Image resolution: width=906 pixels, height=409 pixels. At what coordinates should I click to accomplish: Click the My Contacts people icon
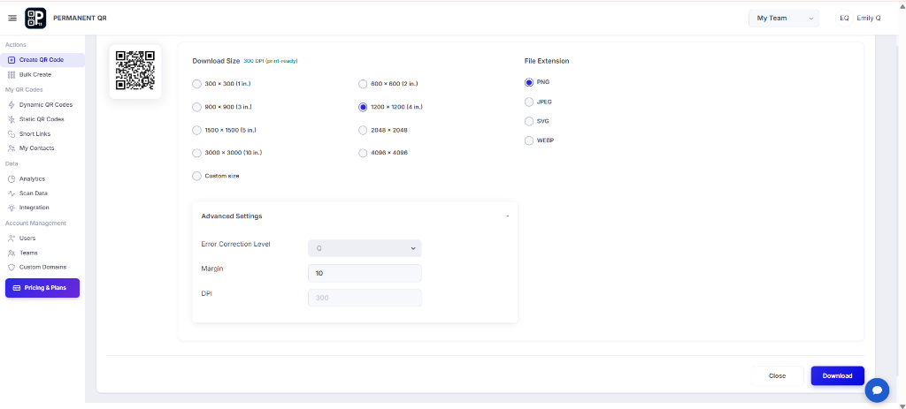pyautogui.click(x=12, y=148)
